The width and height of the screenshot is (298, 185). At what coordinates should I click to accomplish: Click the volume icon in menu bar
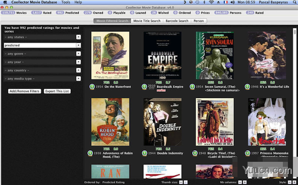tap(232, 3)
